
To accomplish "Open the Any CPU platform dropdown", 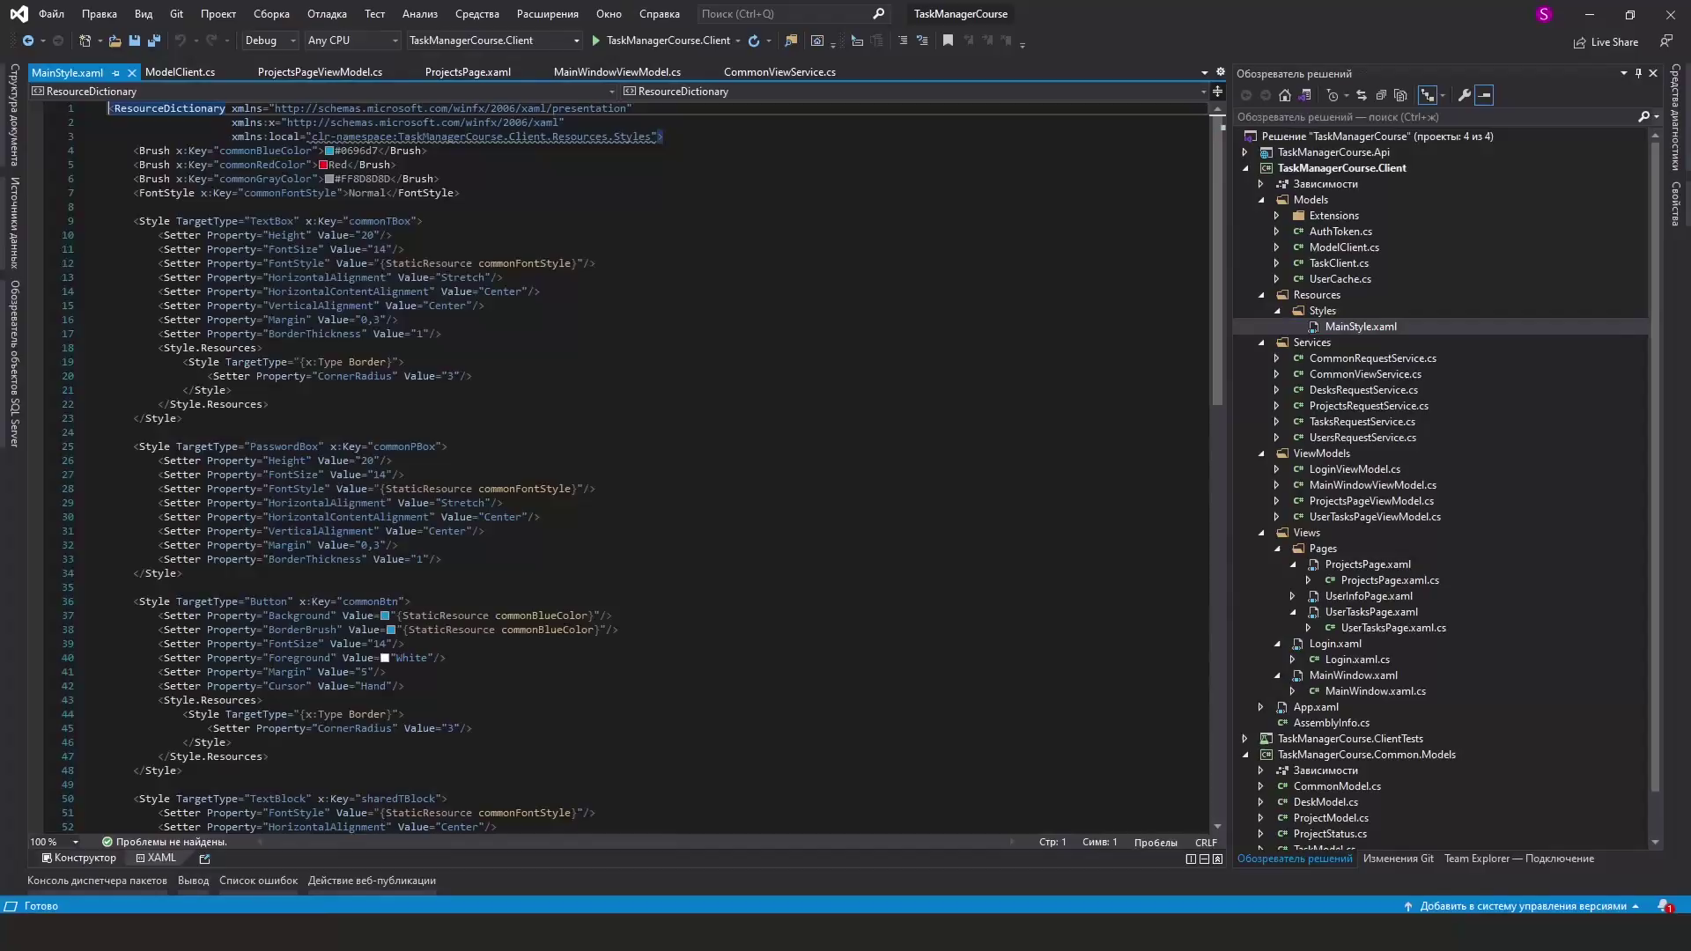I will pos(352,41).
